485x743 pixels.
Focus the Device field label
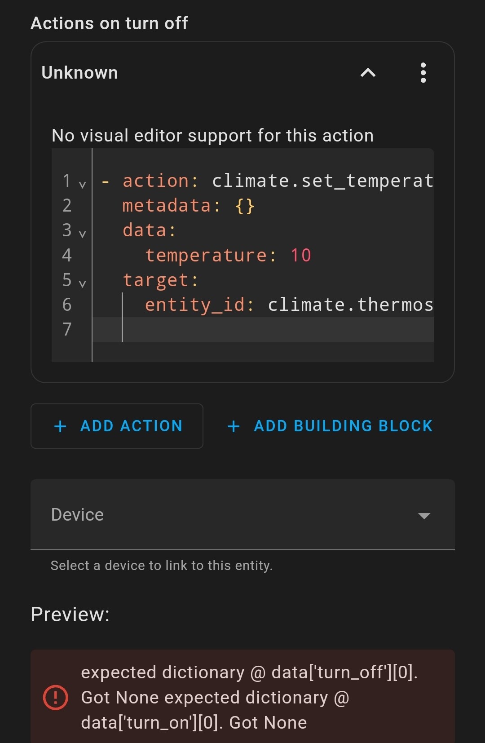[78, 515]
